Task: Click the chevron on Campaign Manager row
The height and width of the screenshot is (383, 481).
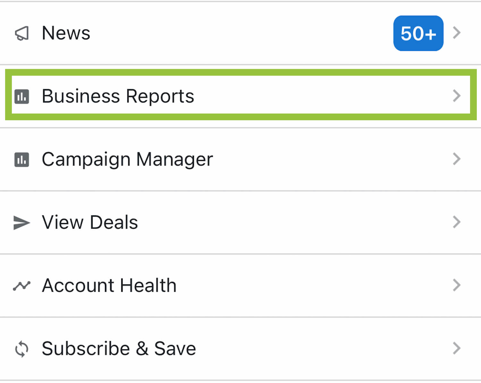Action: [457, 159]
